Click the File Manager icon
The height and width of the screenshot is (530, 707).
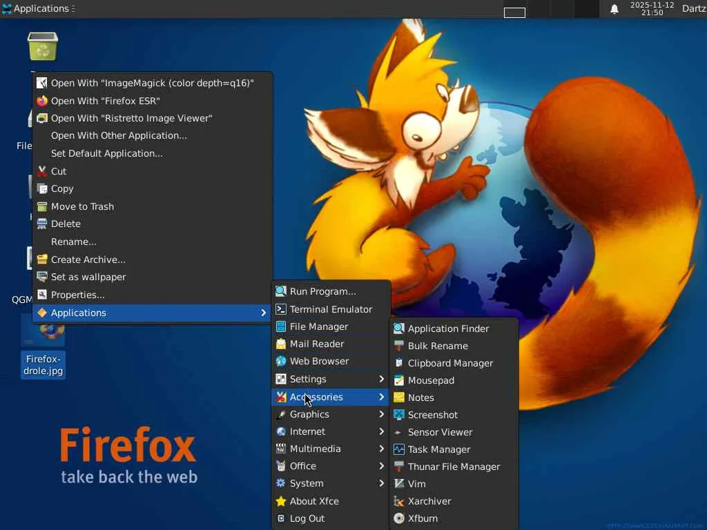[x=281, y=326]
